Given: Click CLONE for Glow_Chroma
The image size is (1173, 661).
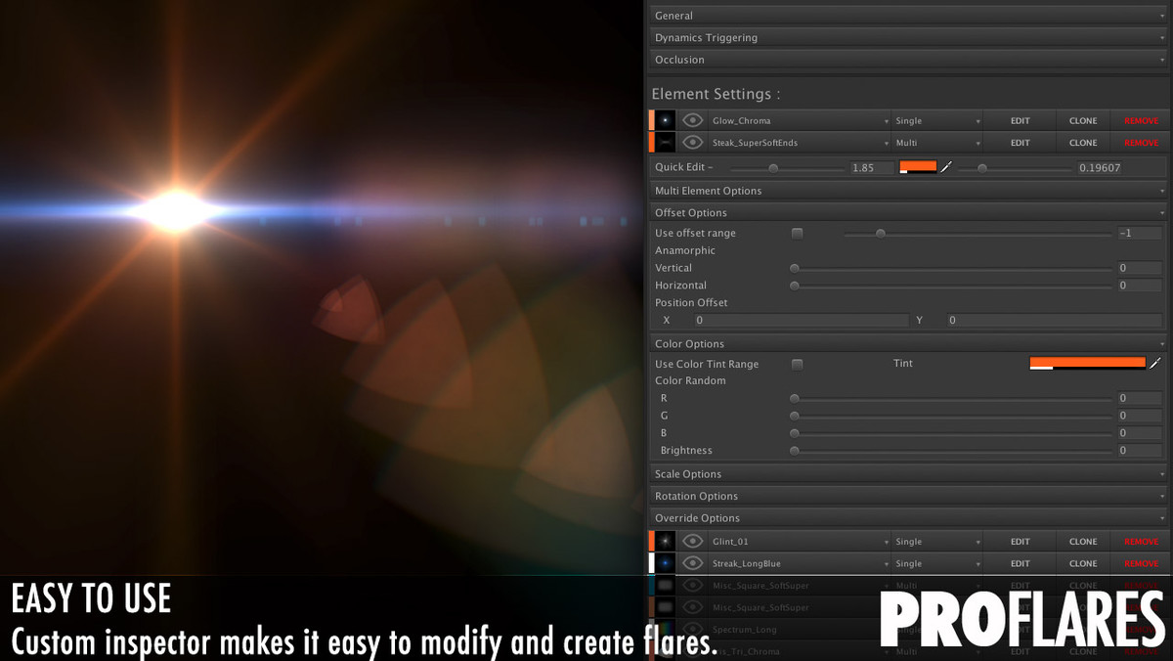Looking at the screenshot, I should click(x=1083, y=120).
